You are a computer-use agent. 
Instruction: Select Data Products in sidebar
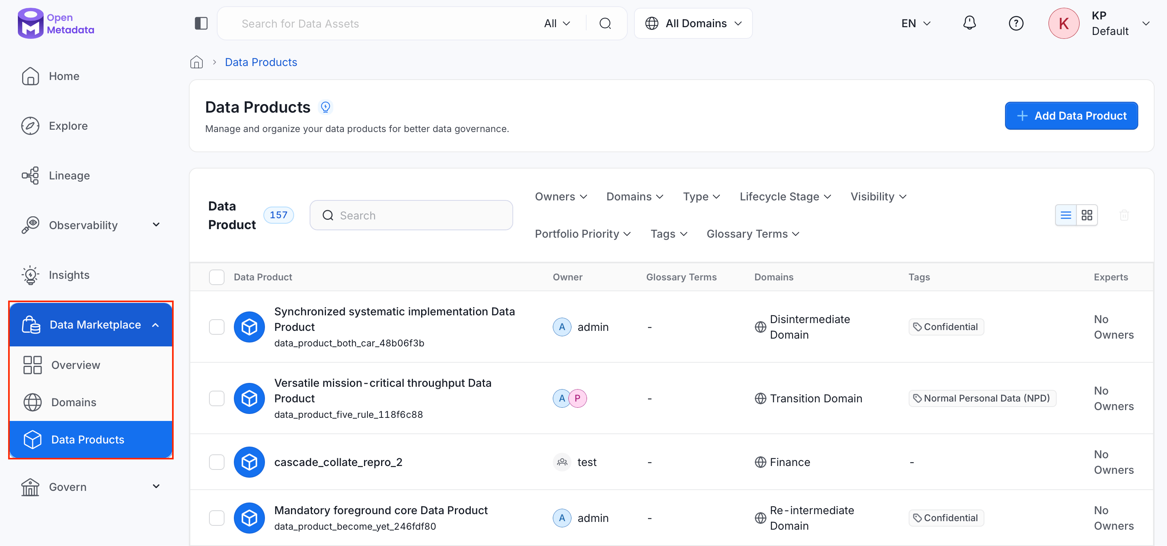pyautogui.click(x=91, y=440)
